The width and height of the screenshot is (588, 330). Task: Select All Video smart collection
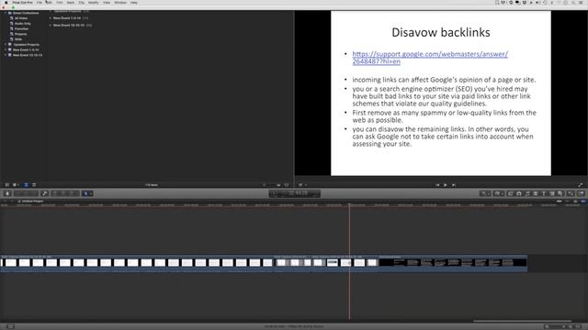[x=21, y=18]
